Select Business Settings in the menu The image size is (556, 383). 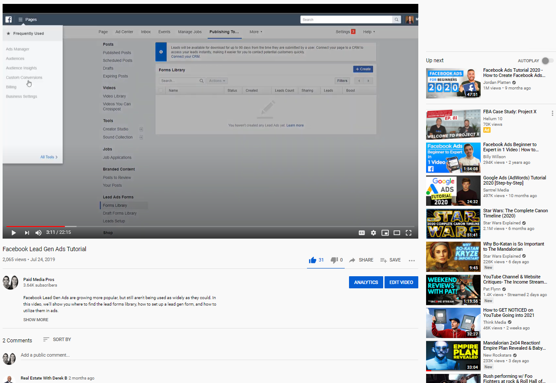pyautogui.click(x=22, y=97)
